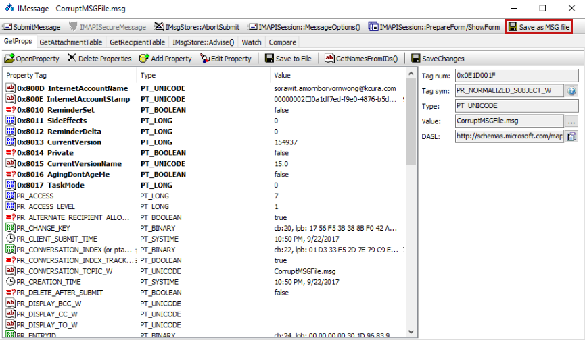Click the SubmitMessage toolbar button
The height and width of the screenshot is (340, 585).
31,27
